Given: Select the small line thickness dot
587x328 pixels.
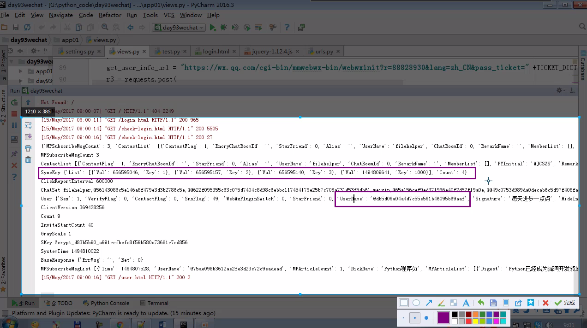Looking at the screenshot, I should pos(403,318).
